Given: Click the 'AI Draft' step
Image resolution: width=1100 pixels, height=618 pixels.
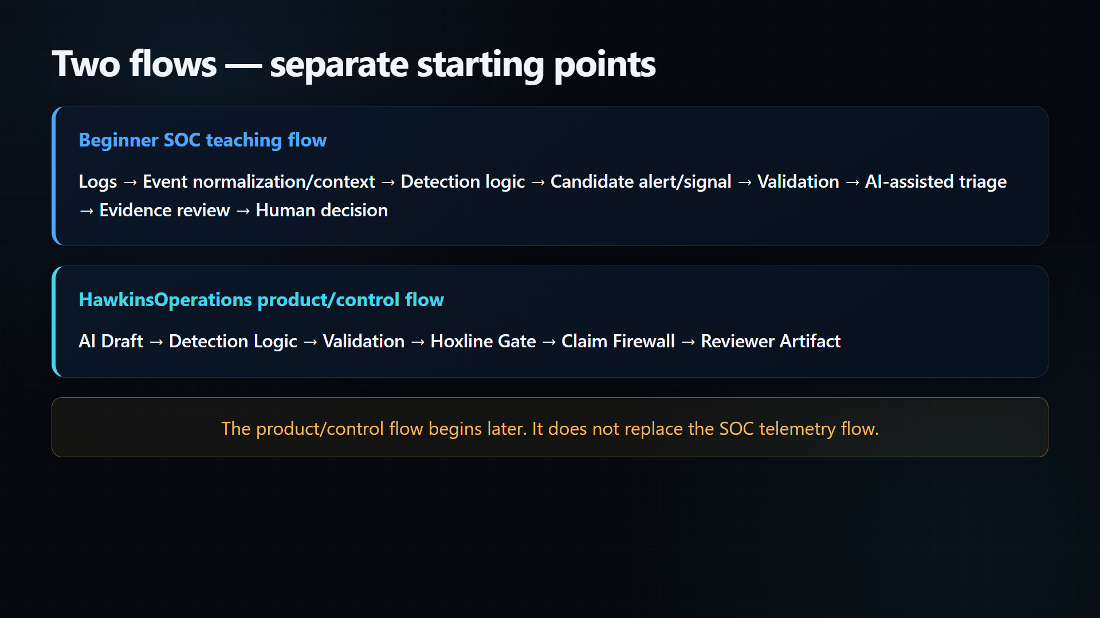Looking at the screenshot, I should (x=111, y=342).
